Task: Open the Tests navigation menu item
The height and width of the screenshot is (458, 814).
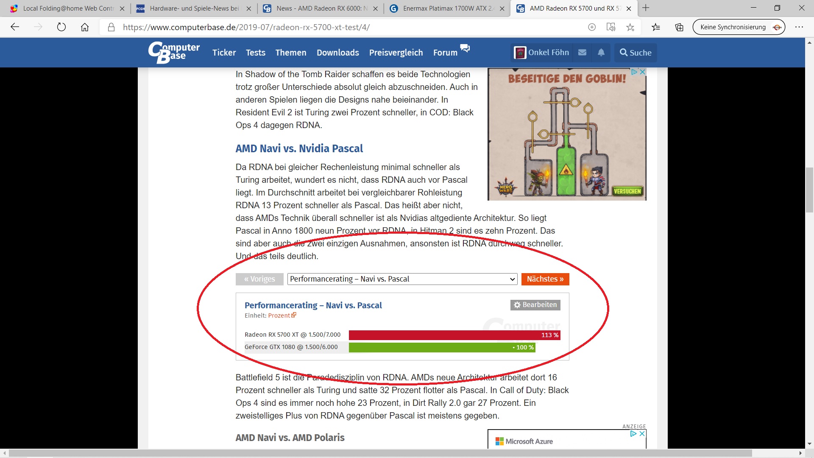Action: pos(255,53)
